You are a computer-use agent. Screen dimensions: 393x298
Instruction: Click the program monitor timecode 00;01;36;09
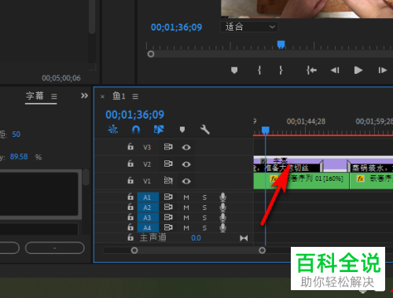176,28
